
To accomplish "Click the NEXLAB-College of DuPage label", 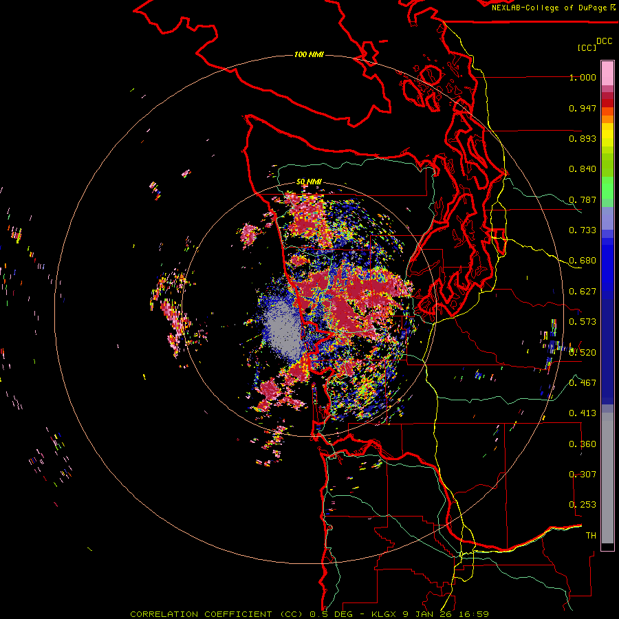I will pyautogui.click(x=549, y=8).
